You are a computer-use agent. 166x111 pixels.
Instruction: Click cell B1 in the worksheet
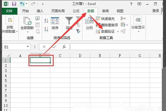pyautogui.click(x=40, y=60)
